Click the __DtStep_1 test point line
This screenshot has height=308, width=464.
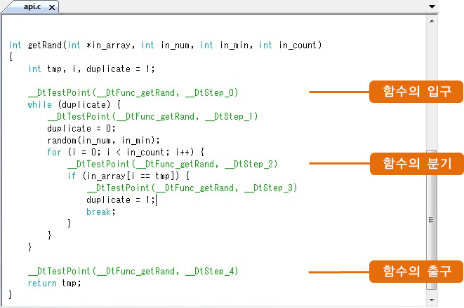(x=153, y=116)
